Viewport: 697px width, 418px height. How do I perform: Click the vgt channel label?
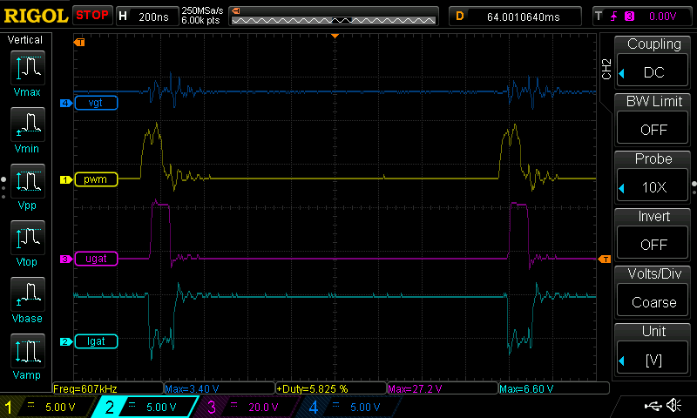click(96, 103)
